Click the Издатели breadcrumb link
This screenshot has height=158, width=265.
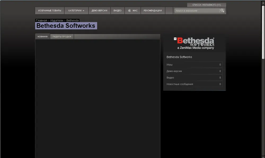pos(57,20)
